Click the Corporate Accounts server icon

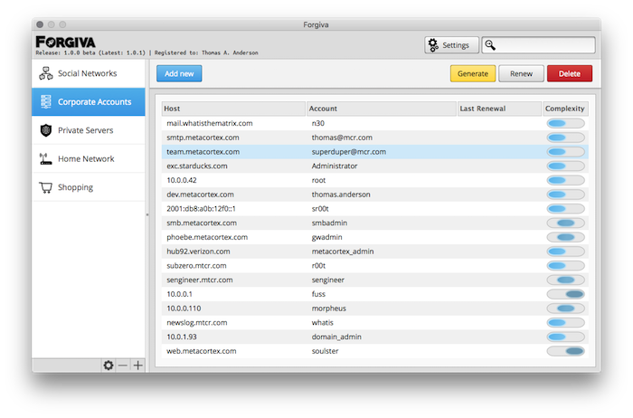coord(45,101)
